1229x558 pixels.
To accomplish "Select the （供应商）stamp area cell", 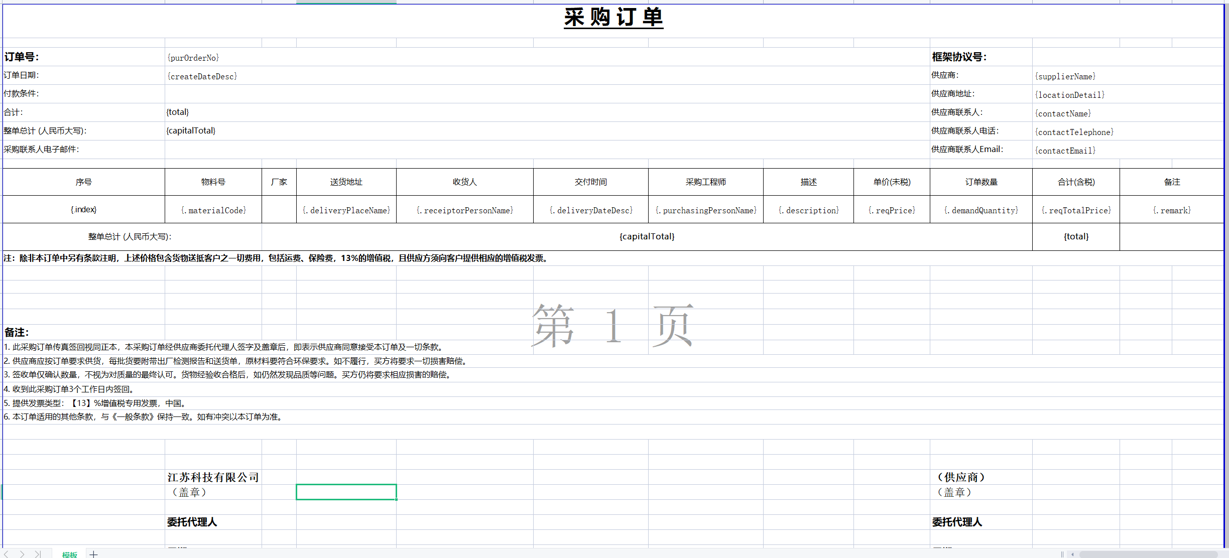I will tap(961, 477).
